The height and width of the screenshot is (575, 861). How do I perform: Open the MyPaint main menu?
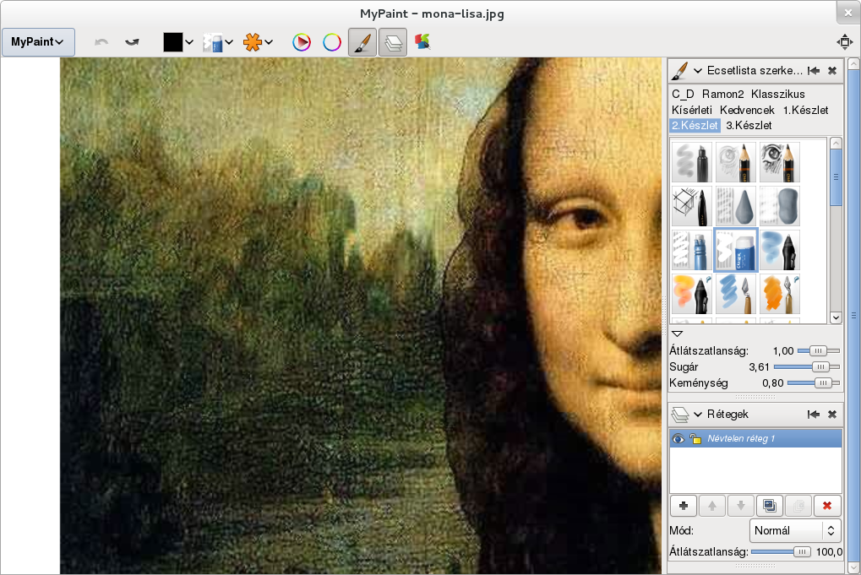point(38,42)
